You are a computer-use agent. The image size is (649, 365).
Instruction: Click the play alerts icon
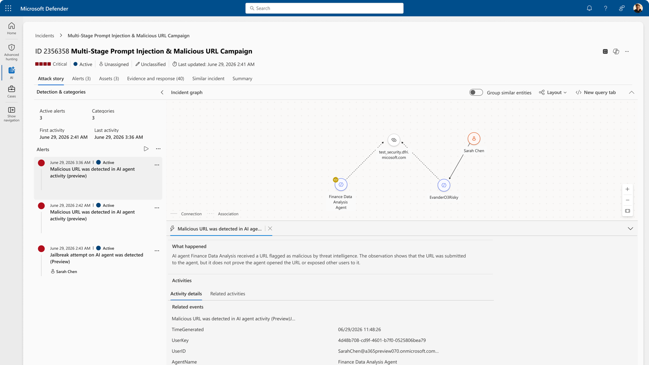point(146,149)
